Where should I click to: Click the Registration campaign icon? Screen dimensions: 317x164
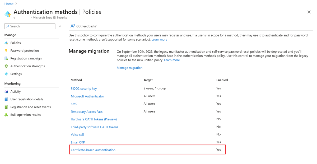(x=6, y=58)
